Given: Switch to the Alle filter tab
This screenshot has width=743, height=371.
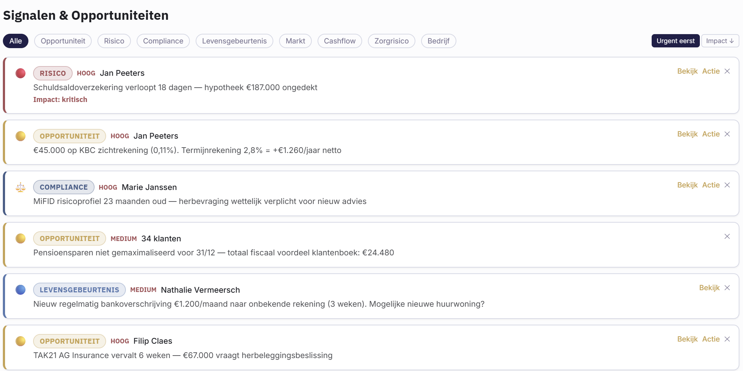Looking at the screenshot, I should tap(15, 41).
